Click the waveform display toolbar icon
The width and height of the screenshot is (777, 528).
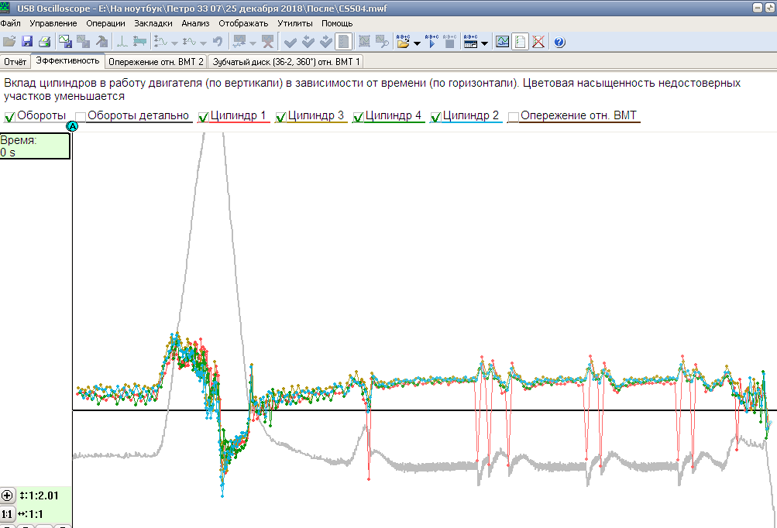(x=502, y=42)
